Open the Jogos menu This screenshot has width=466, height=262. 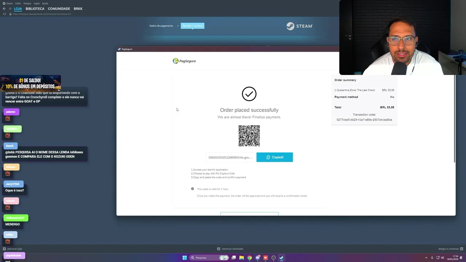point(37,3)
